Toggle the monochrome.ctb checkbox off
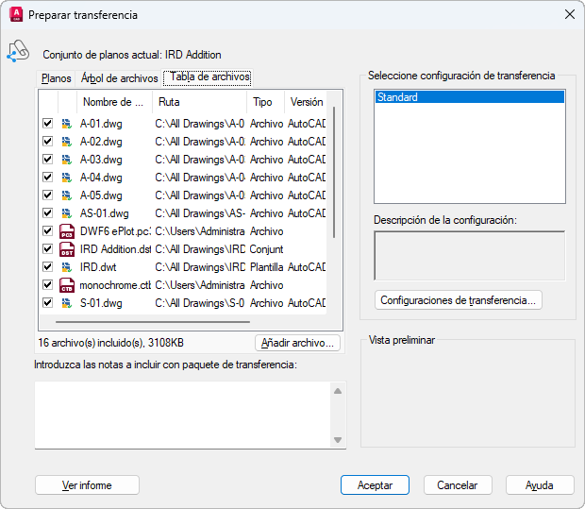 click(47, 285)
